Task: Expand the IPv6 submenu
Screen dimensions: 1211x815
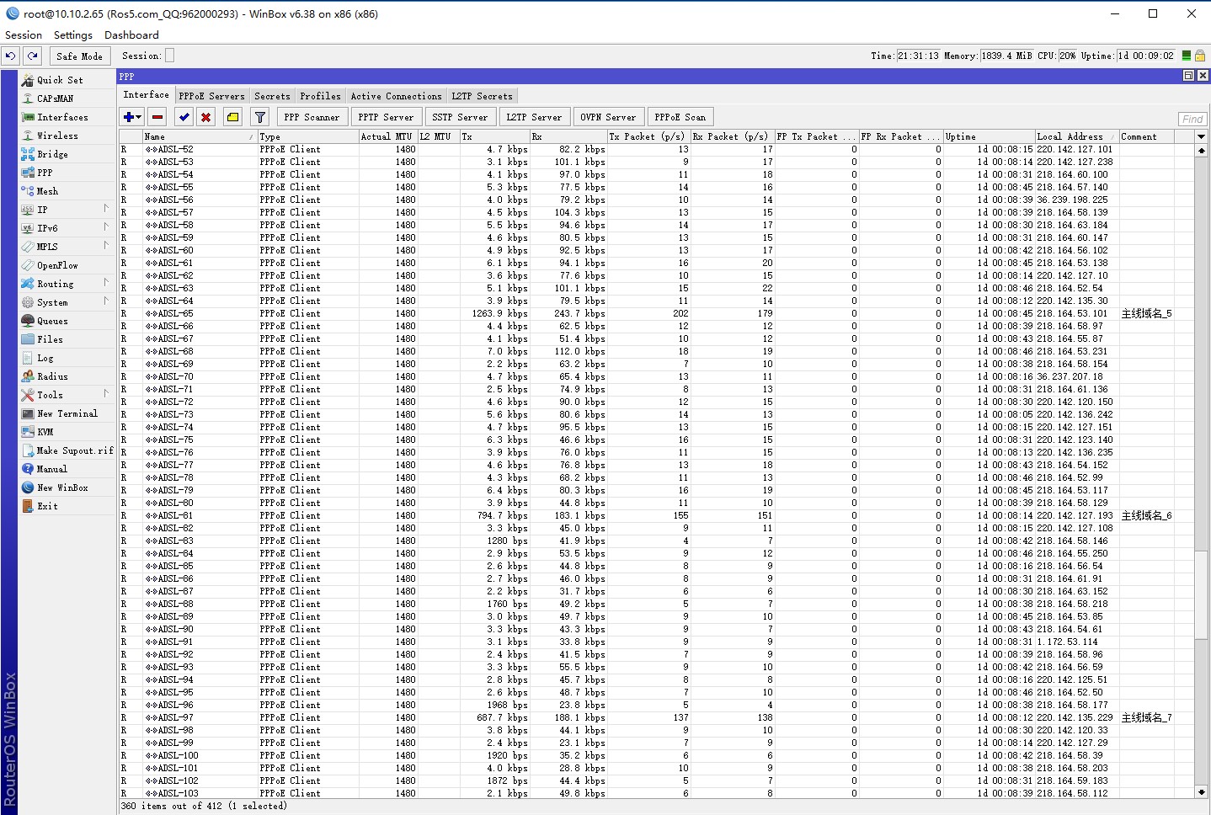Action: pyautogui.click(x=67, y=228)
